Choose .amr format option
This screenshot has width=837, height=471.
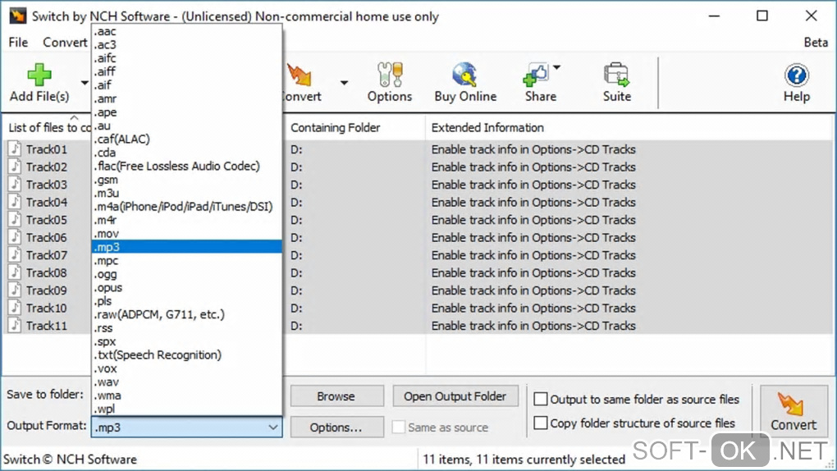pos(186,98)
